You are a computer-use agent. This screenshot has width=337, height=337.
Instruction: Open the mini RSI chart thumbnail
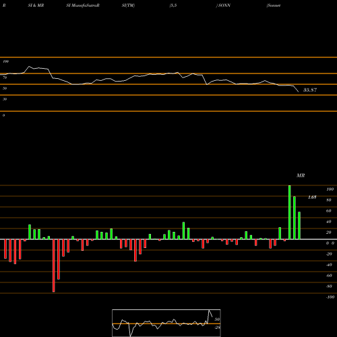166,323
